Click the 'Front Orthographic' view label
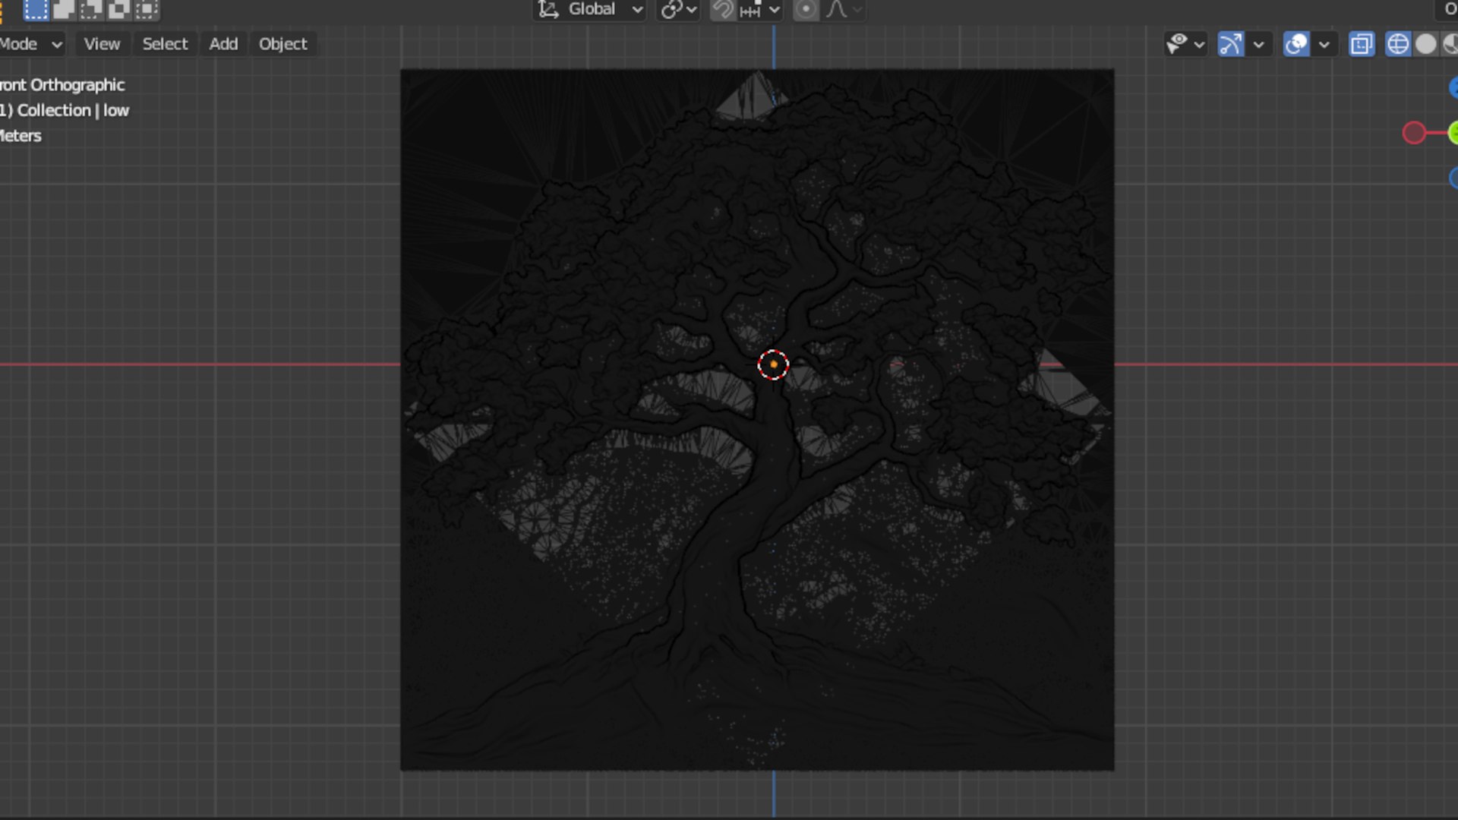1458x820 pixels. point(62,85)
